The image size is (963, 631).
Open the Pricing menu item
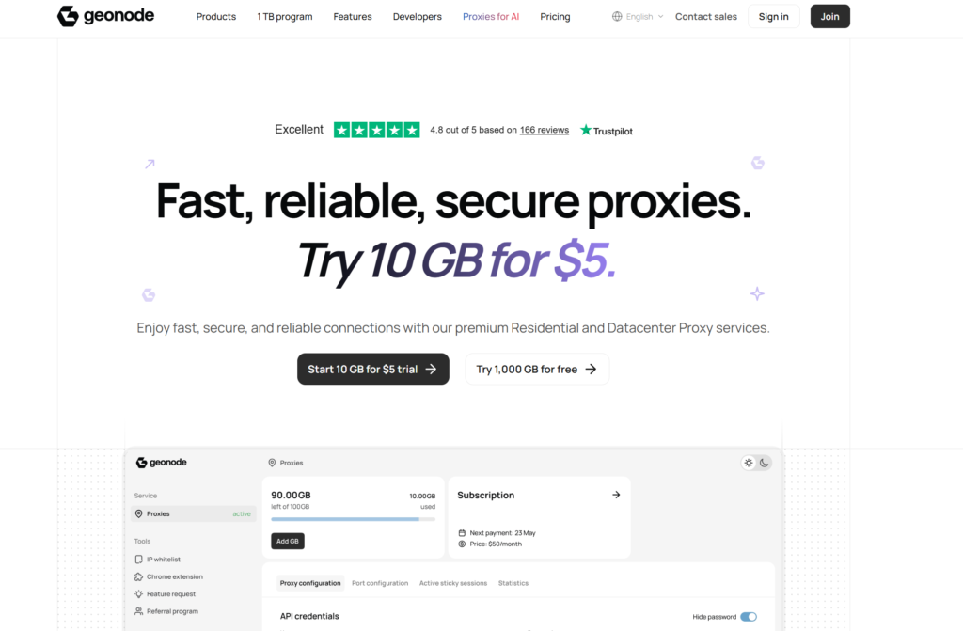coord(555,16)
